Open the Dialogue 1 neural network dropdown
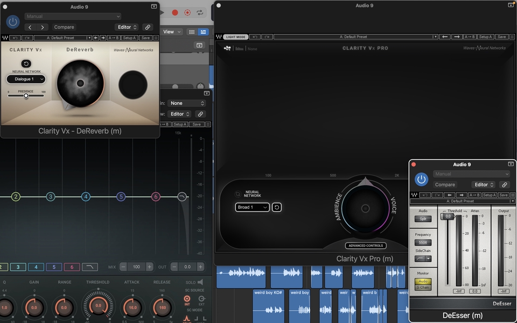The height and width of the screenshot is (323, 517). 26,79
